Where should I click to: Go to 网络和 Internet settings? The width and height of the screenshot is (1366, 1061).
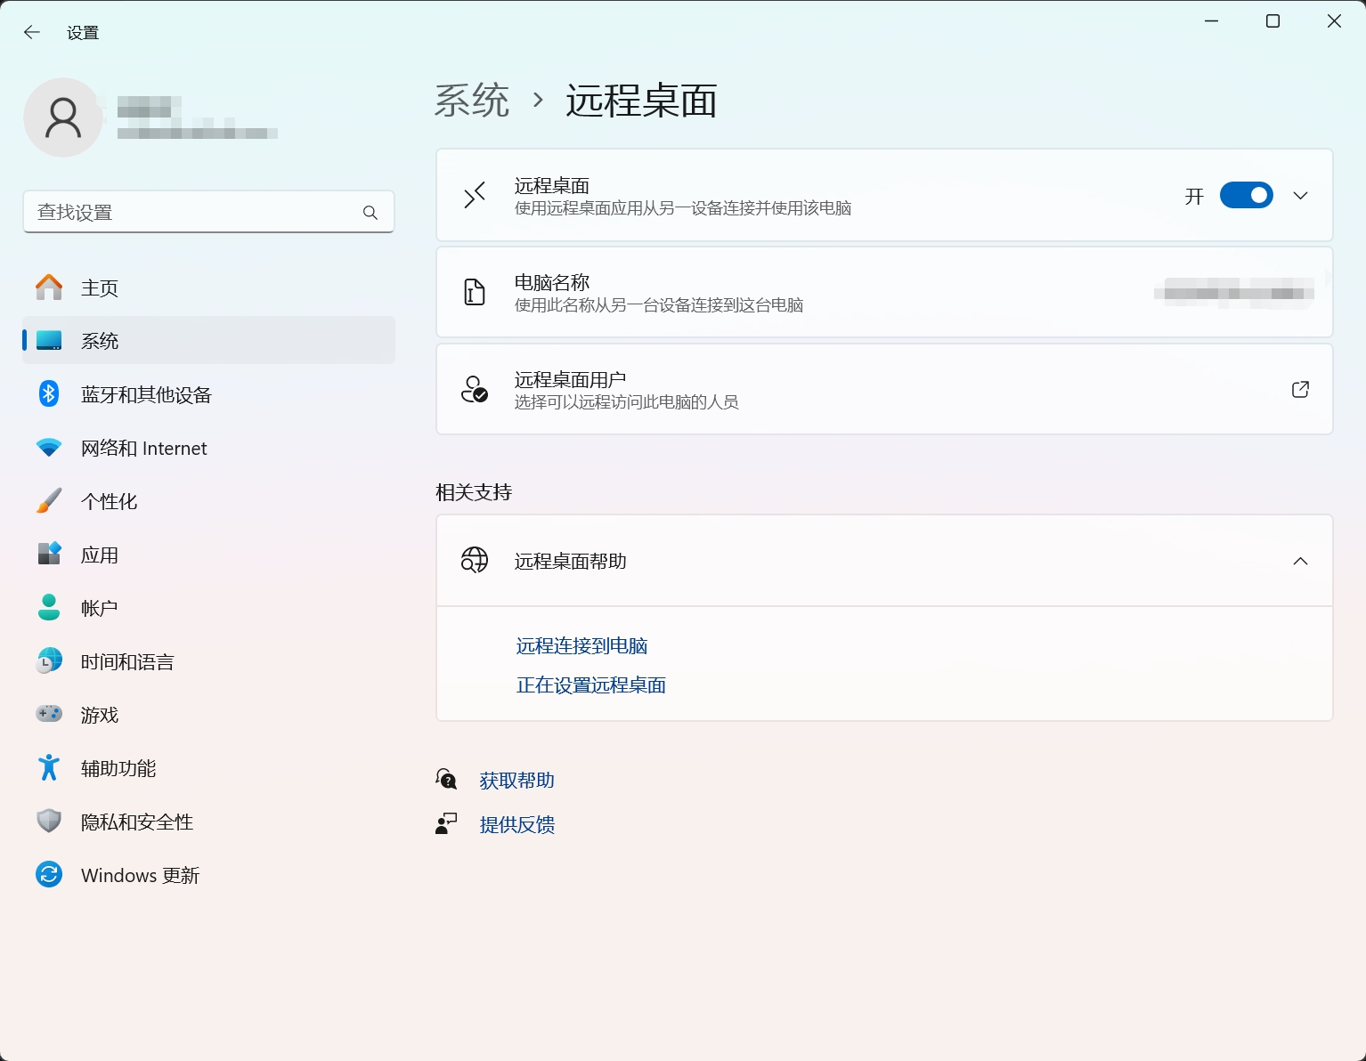tap(143, 449)
